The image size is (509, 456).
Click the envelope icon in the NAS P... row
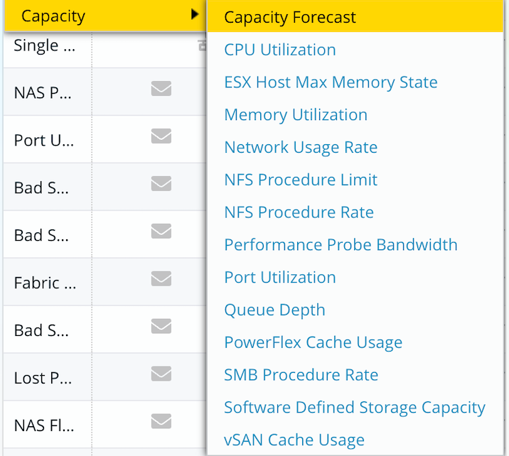(161, 88)
